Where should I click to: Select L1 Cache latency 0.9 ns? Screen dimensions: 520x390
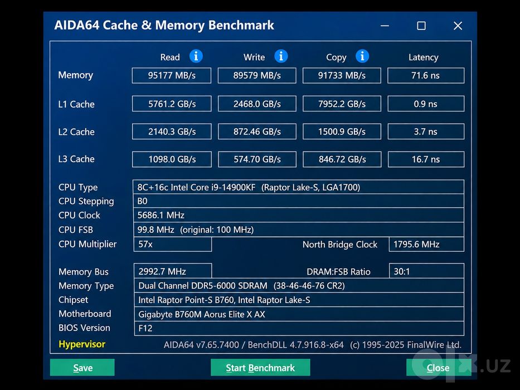pos(426,104)
